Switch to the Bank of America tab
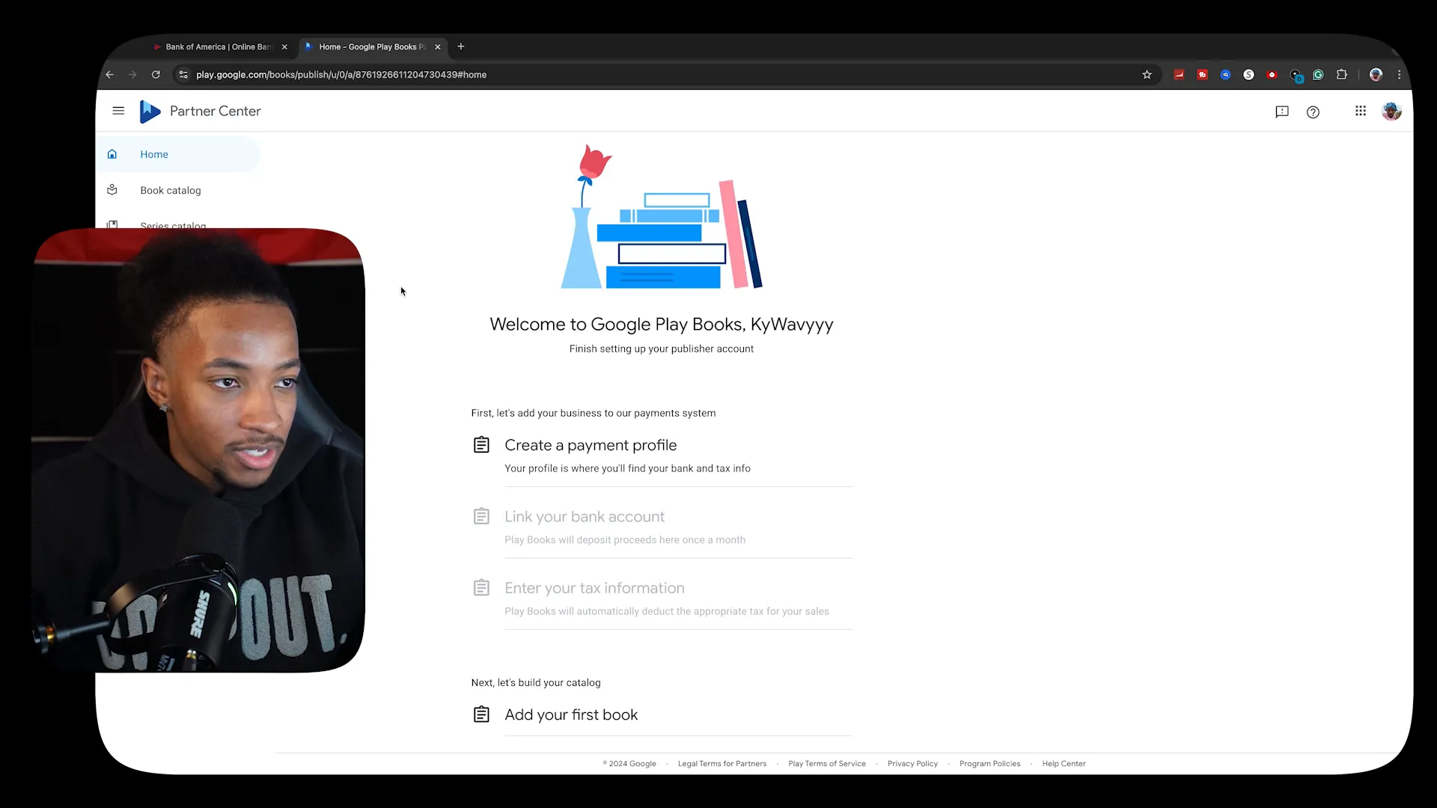 click(x=219, y=46)
